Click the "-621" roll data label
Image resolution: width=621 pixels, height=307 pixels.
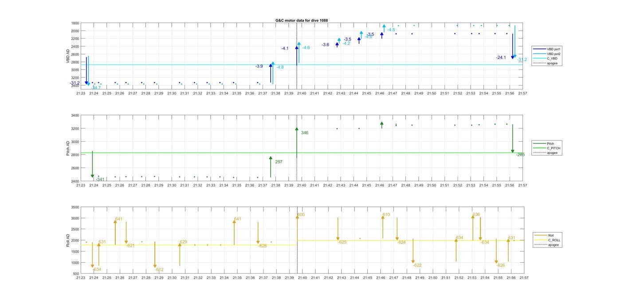pos(130,245)
